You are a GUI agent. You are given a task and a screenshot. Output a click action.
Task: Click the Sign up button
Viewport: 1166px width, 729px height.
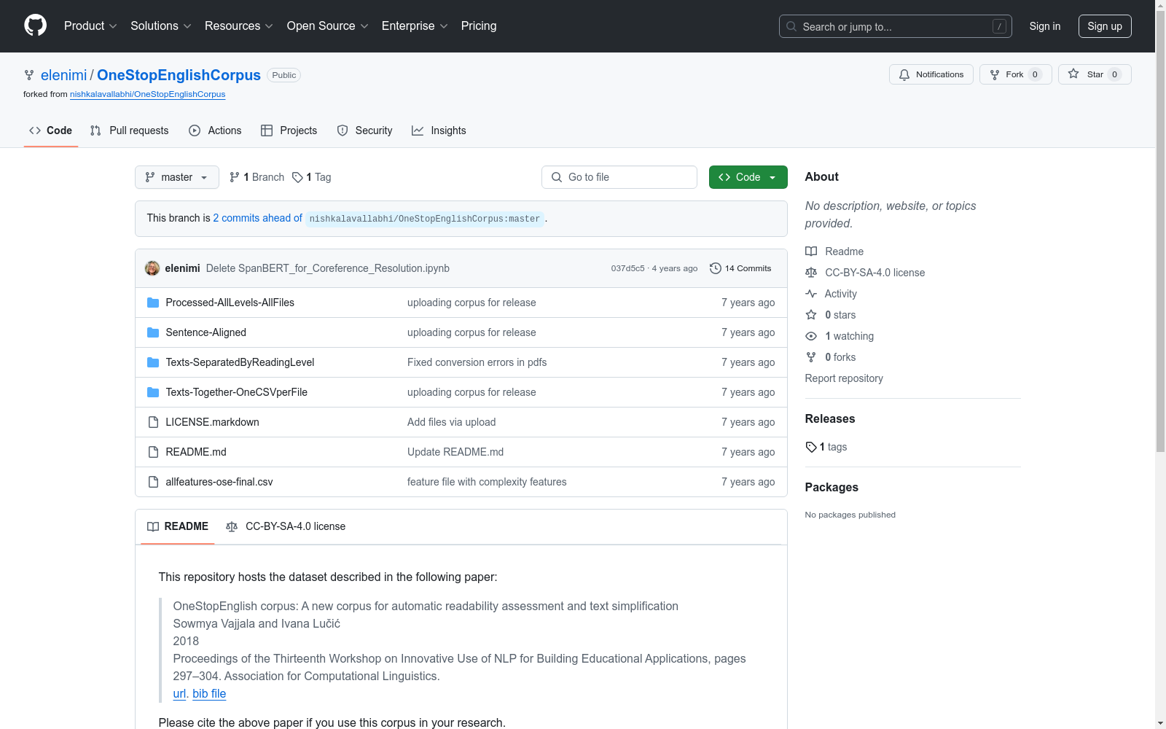[1105, 26]
